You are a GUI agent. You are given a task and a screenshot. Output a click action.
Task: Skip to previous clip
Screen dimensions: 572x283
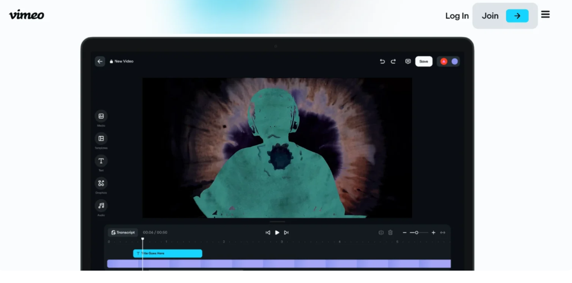tap(268, 233)
